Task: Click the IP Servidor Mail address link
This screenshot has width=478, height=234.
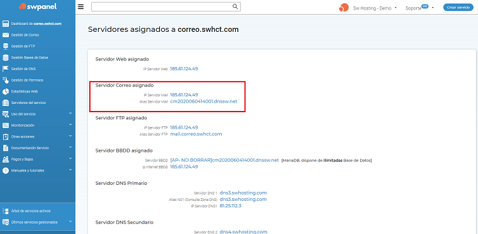Action: (184, 95)
